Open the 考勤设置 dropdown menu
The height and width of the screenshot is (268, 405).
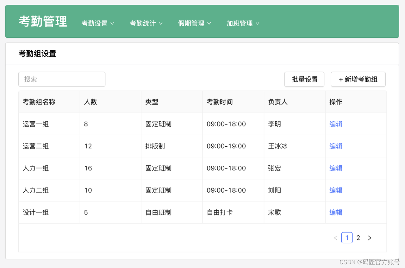pos(98,23)
